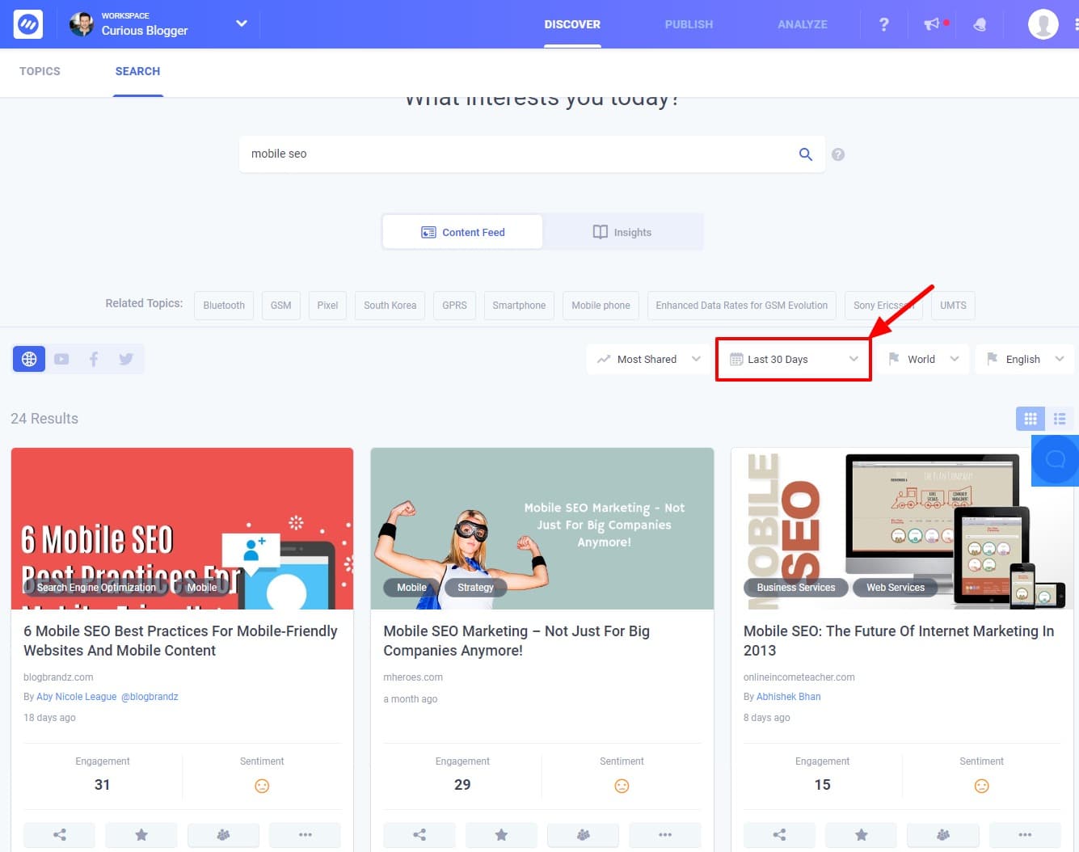Select the Facebook source filter

94,359
